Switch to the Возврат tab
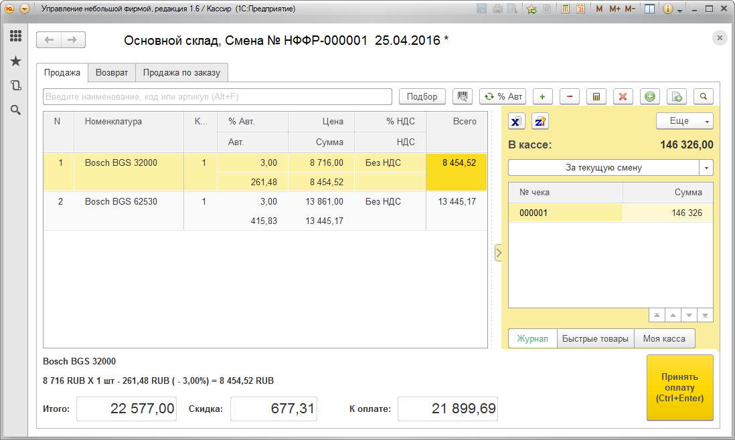Image resolution: width=735 pixels, height=440 pixels. (112, 72)
